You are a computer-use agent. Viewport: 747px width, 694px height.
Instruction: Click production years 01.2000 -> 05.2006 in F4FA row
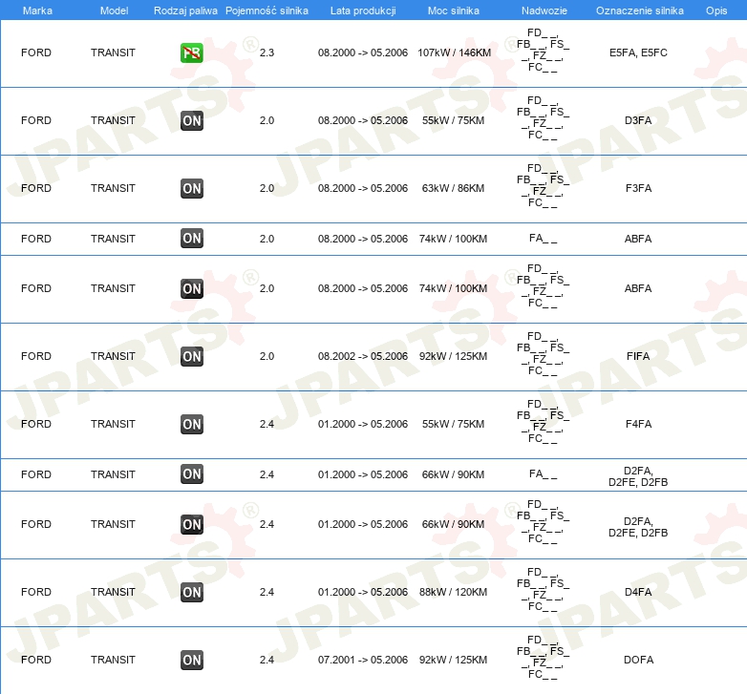(363, 424)
